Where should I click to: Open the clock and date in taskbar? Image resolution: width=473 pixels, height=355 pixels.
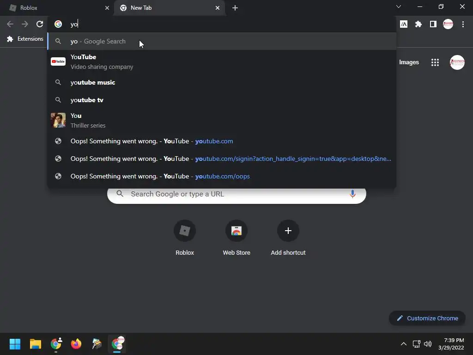point(451,344)
